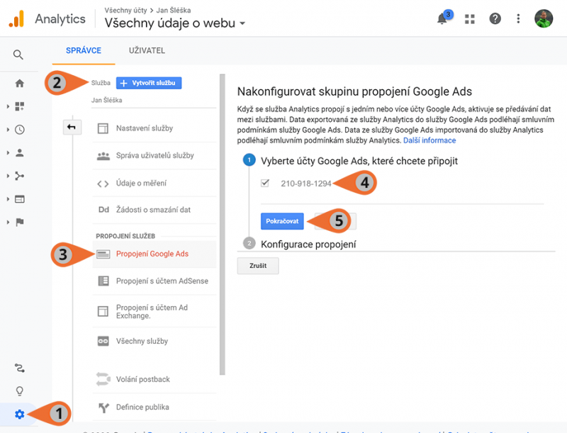567x433 pixels.
Task: Click step 2 Konfigurace propojení
Action: click(x=308, y=244)
